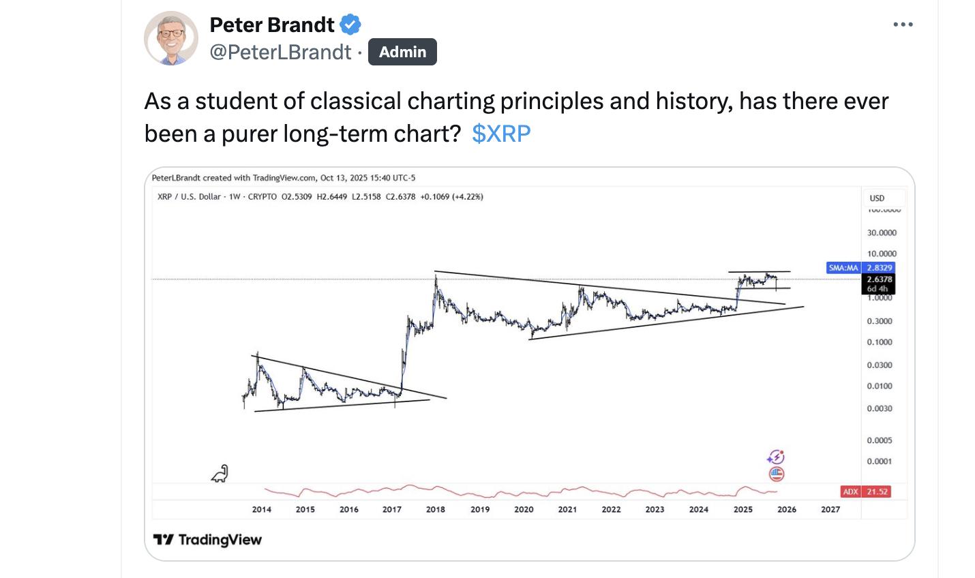Click the USD currency label on chart
975x578 pixels.
point(877,198)
